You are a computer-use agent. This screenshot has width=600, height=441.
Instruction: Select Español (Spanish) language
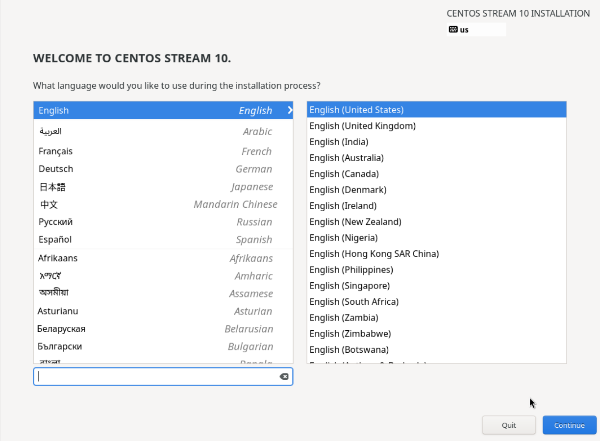click(163, 240)
